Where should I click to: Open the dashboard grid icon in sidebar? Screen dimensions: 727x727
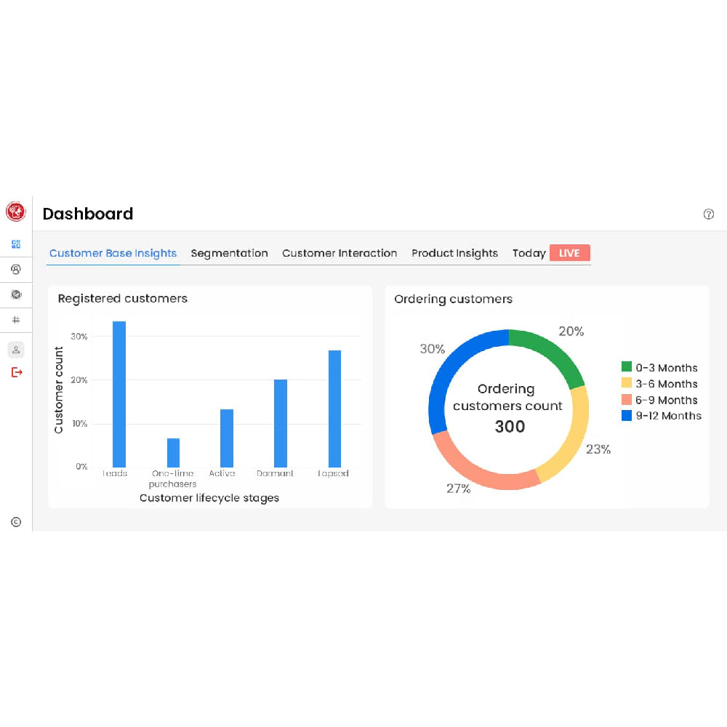pos(16,244)
